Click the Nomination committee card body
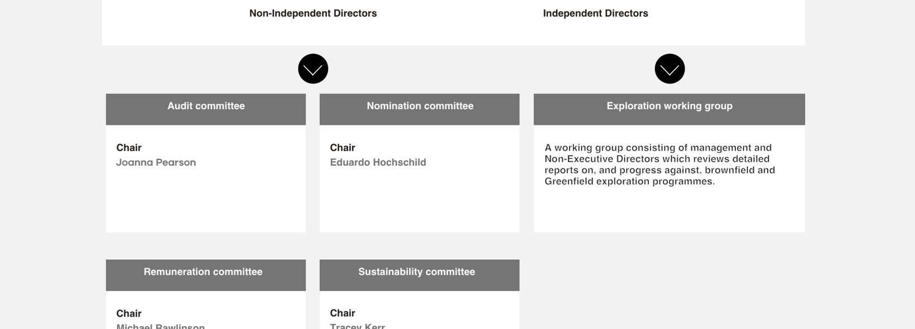Screen dimensions: 915x329 (x=420, y=201)
